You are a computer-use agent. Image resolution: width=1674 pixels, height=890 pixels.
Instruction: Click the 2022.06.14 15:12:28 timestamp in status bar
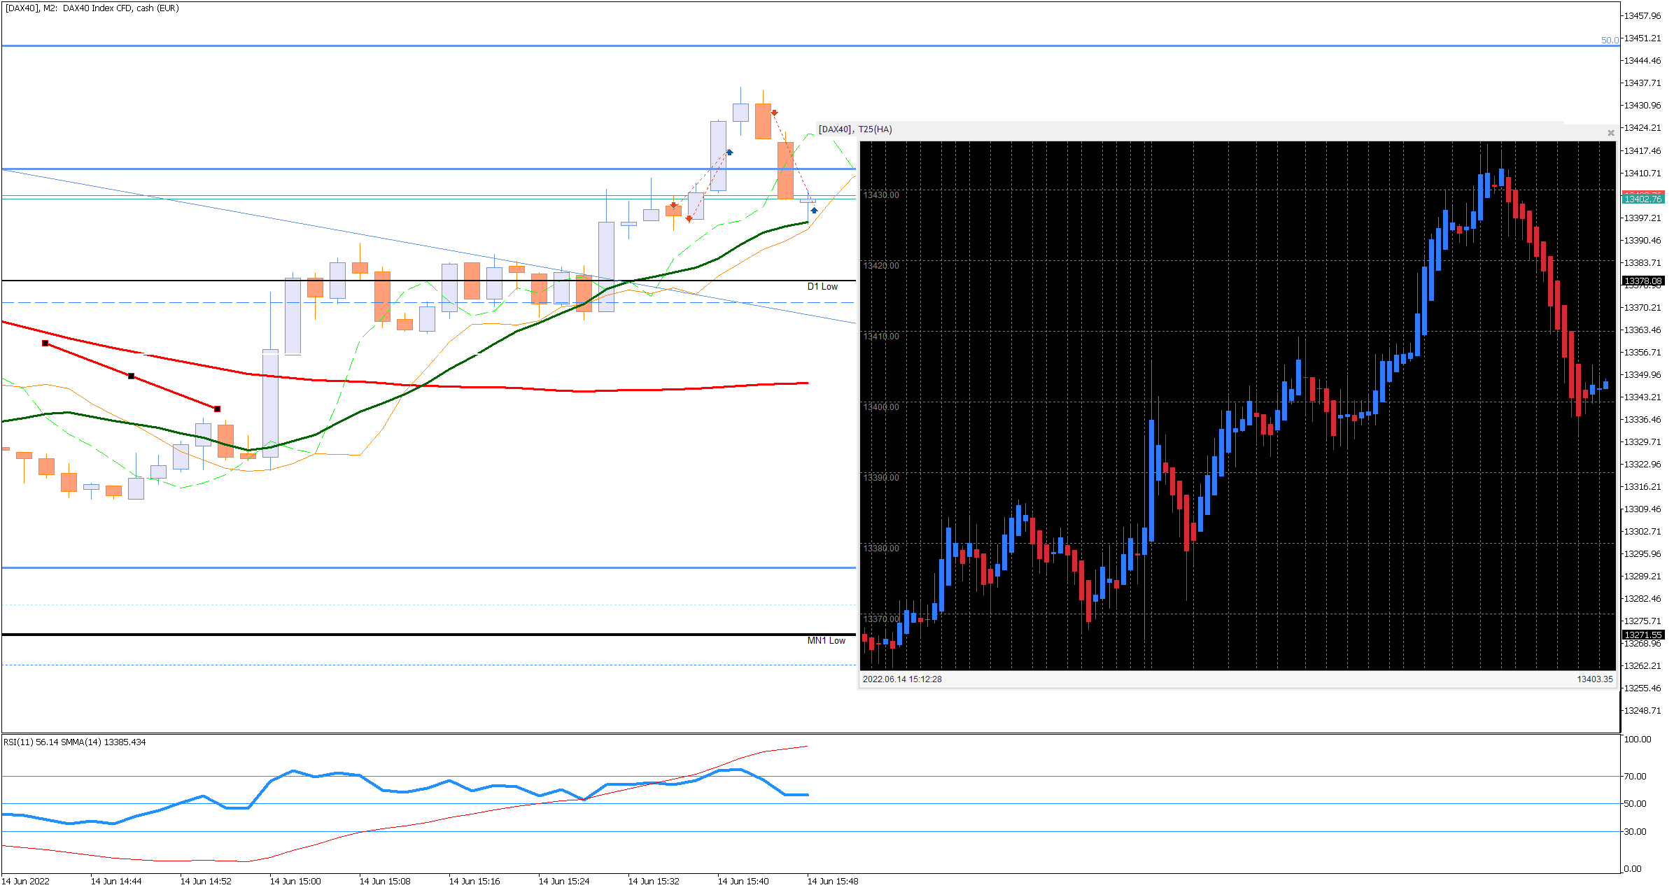point(902,679)
